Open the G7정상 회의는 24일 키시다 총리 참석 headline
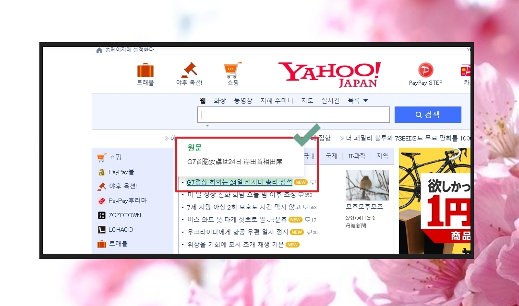This screenshot has height=306, width=519. (240, 182)
